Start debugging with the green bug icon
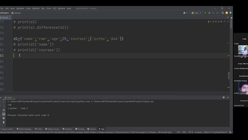The width and height of the screenshot is (248, 140). (209, 13)
